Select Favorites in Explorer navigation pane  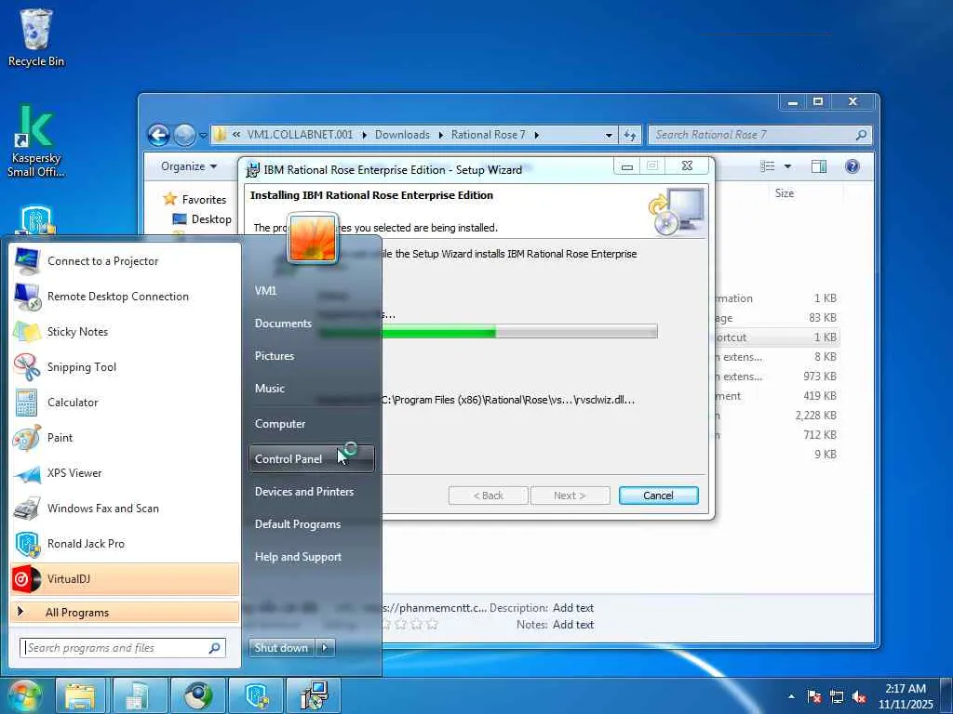(x=195, y=199)
